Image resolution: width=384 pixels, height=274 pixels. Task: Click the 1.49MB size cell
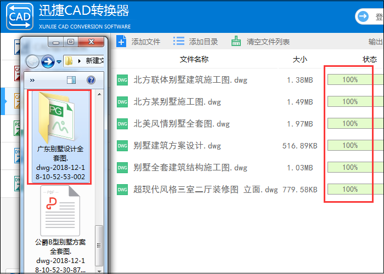coord(300,102)
